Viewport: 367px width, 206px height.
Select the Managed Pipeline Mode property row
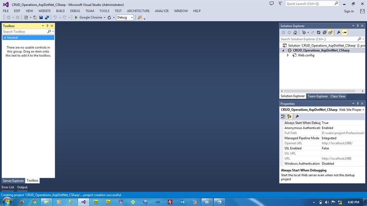pyautogui.click(x=322, y=138)
